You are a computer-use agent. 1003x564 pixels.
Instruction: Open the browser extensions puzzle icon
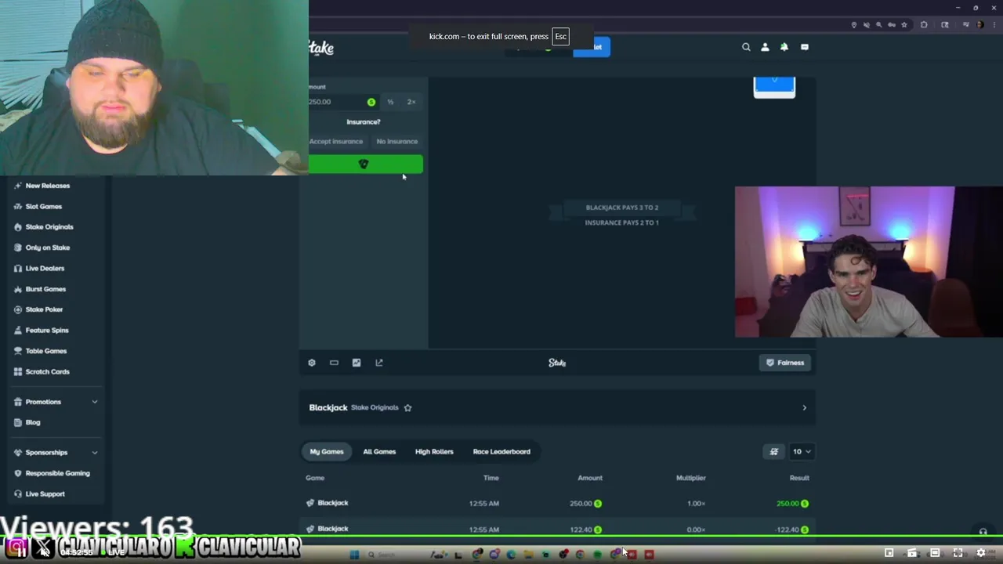[924, 25]
